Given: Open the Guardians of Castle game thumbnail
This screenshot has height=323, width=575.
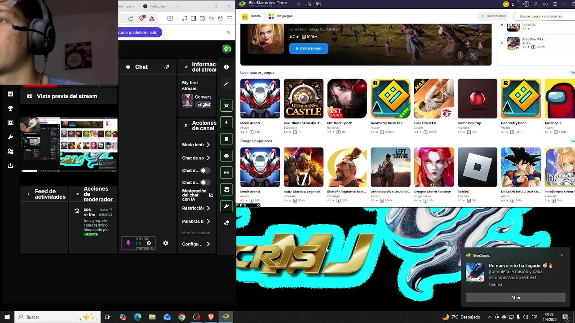Looking at the screenshot, I should [x=303, y=99].
